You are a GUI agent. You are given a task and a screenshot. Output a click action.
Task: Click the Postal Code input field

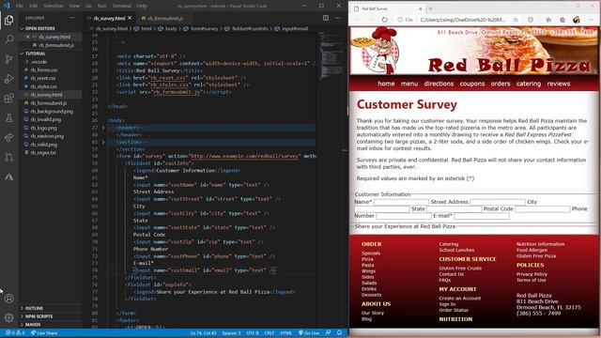coord(543,209)
